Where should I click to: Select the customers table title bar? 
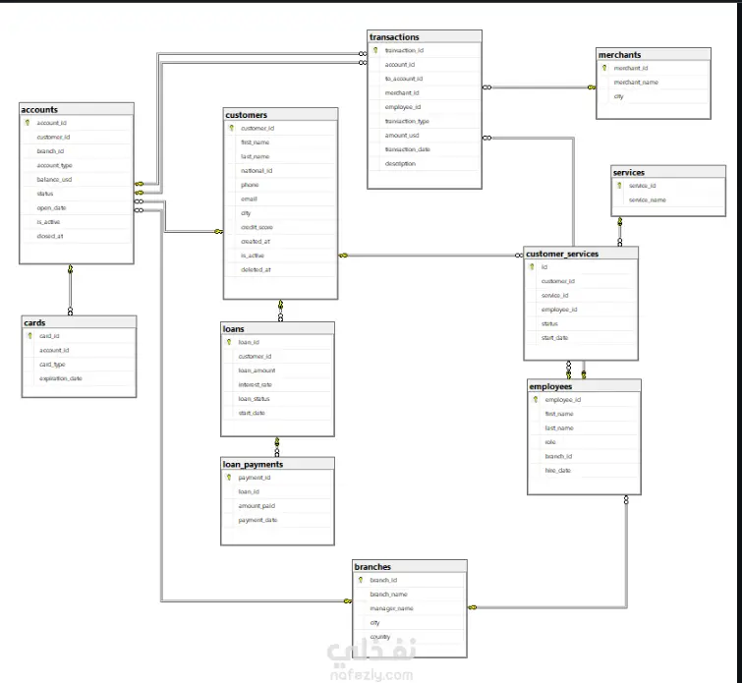coord(281,115)
